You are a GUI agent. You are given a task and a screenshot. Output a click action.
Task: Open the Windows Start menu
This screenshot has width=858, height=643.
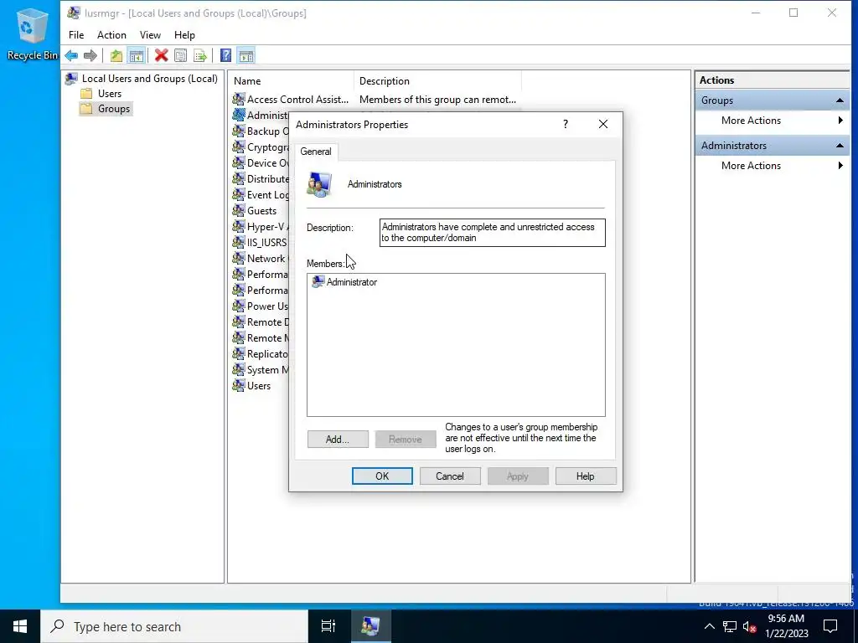[20, 626]
